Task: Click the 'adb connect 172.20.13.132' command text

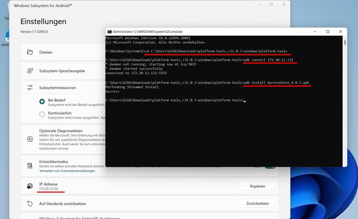Action: tap(269, 60)
